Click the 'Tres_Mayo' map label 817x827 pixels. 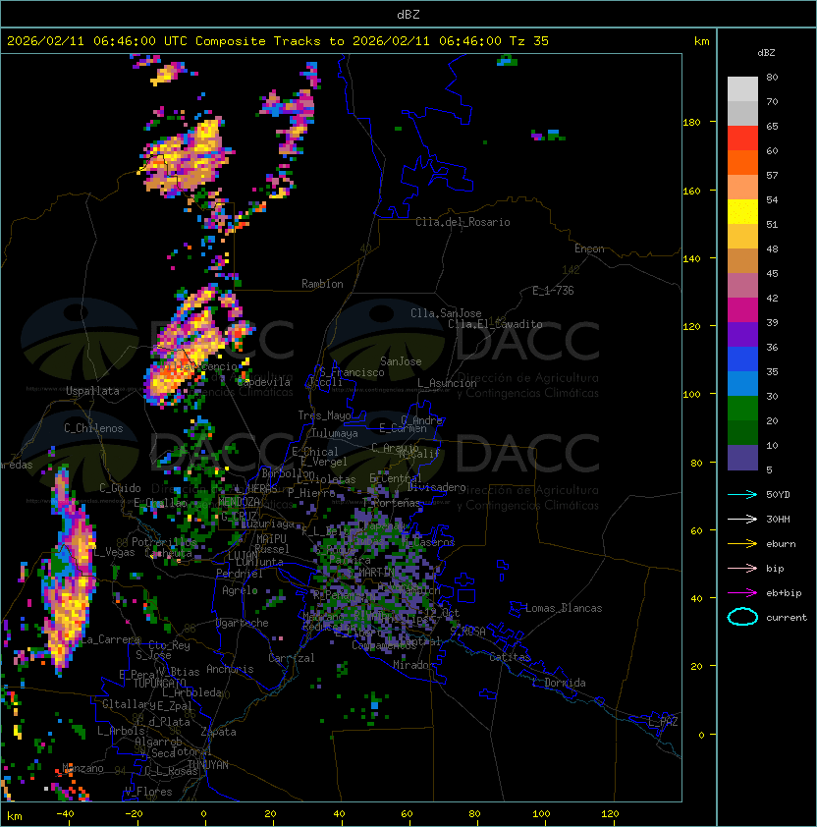(324, 415)
